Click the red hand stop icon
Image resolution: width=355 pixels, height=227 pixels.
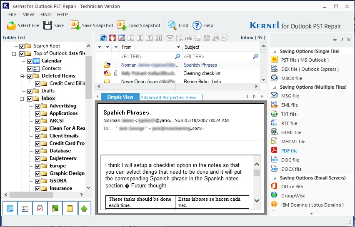click(112, 38)
